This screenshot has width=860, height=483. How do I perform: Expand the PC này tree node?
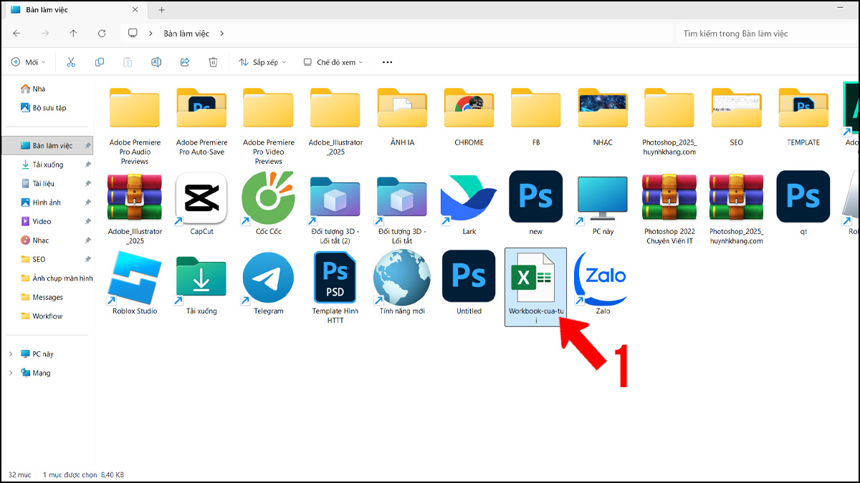(11, 354)
